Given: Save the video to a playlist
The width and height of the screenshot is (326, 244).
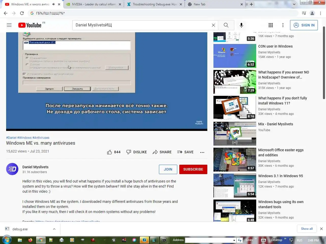Looking at the screenshot, I should (185, 152).
